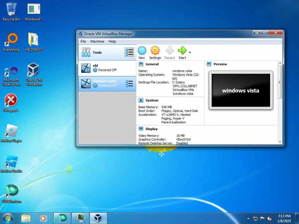This screenshot has height=224, width=299.
Task: Open Microsoft Visual Studio desktop shortcut
Action: pyautogui.click(x=11, y=76)
